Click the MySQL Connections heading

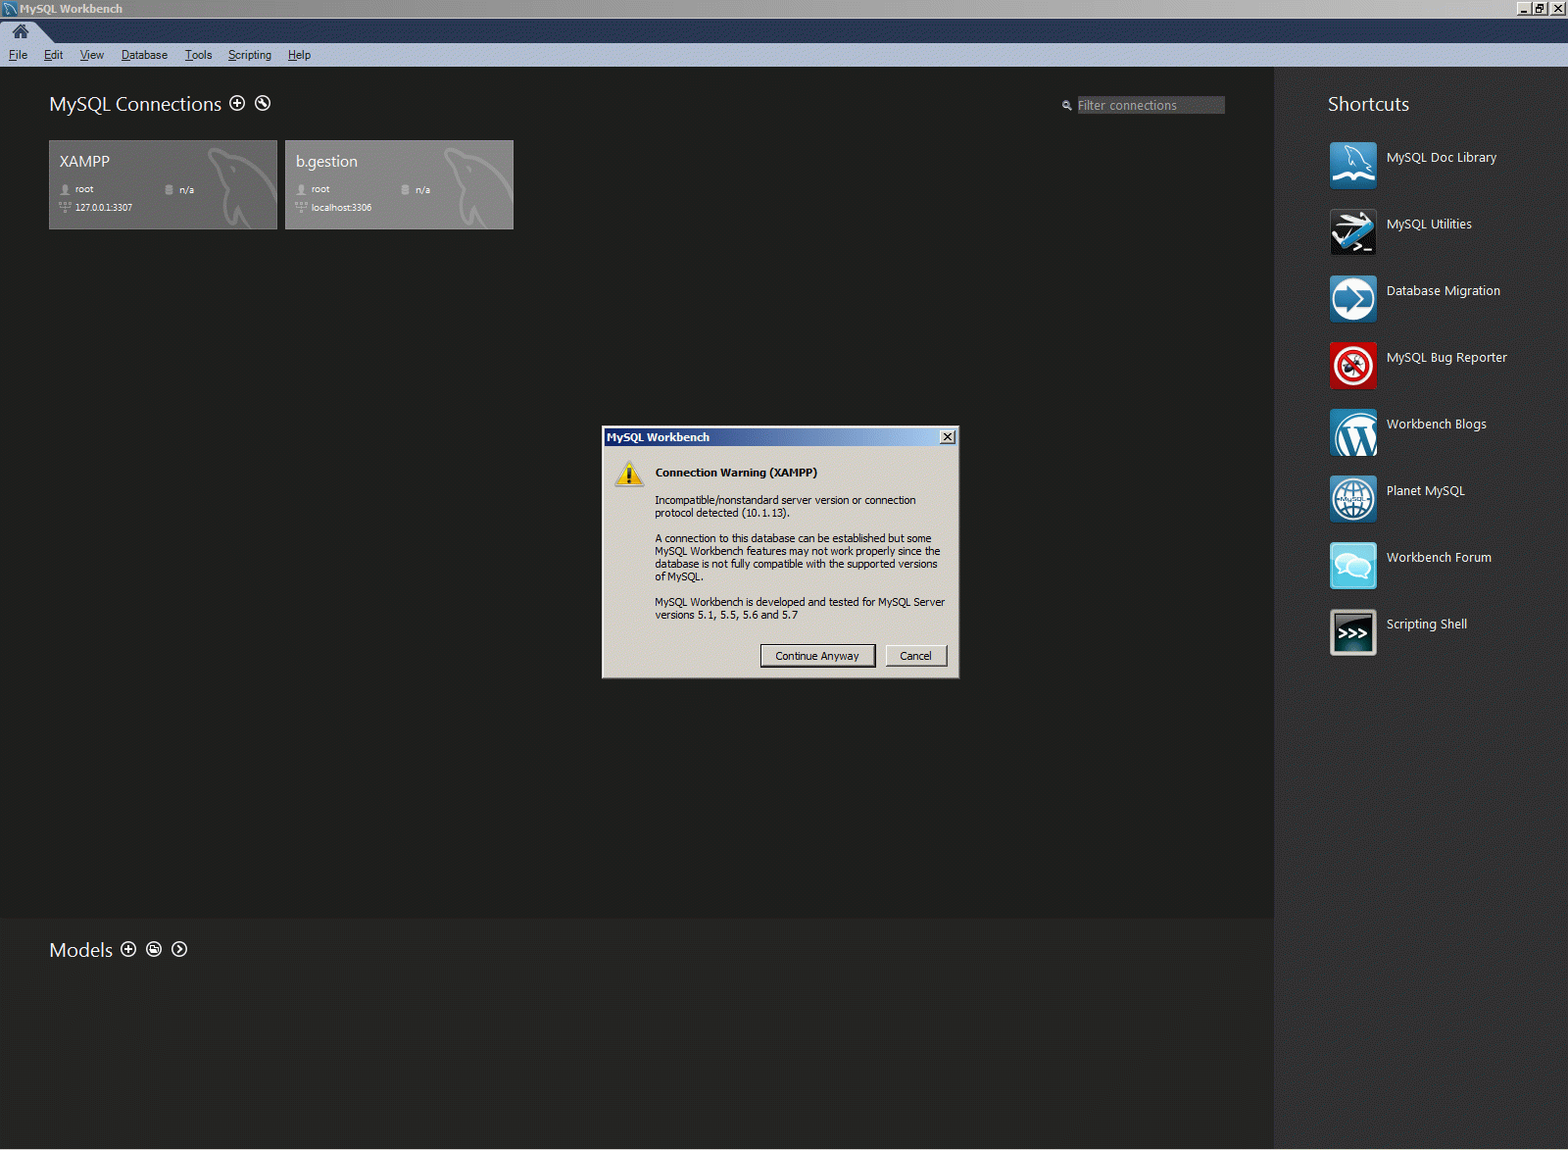135,104
